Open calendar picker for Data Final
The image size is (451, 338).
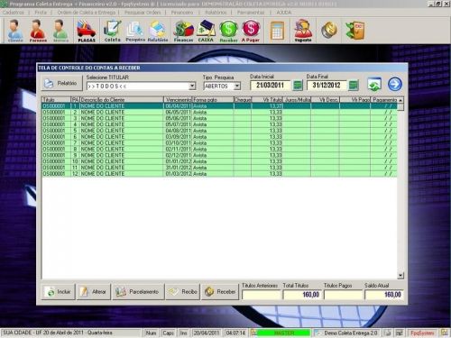tap(354, 86)
